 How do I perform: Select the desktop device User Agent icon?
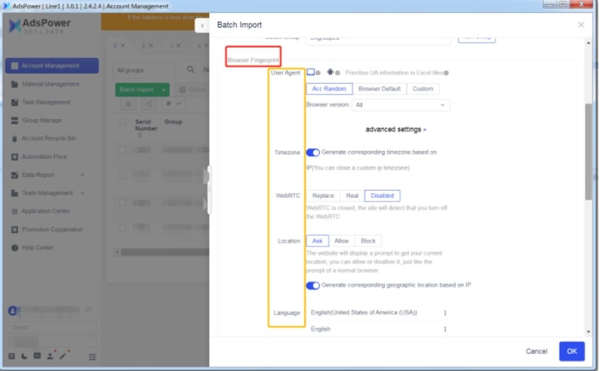311,72
